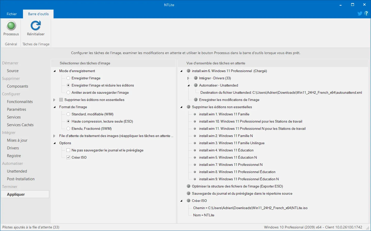The height and width of the screenshot is (231, 371).
Task: Click Destination du fichier Unattended path row
Action: (x=281, y=92)
